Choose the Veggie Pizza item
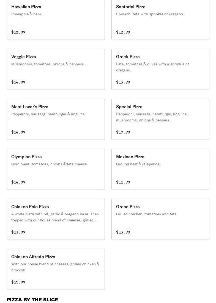Viewport: 216px width, 303px height. [x=56, y=69]
